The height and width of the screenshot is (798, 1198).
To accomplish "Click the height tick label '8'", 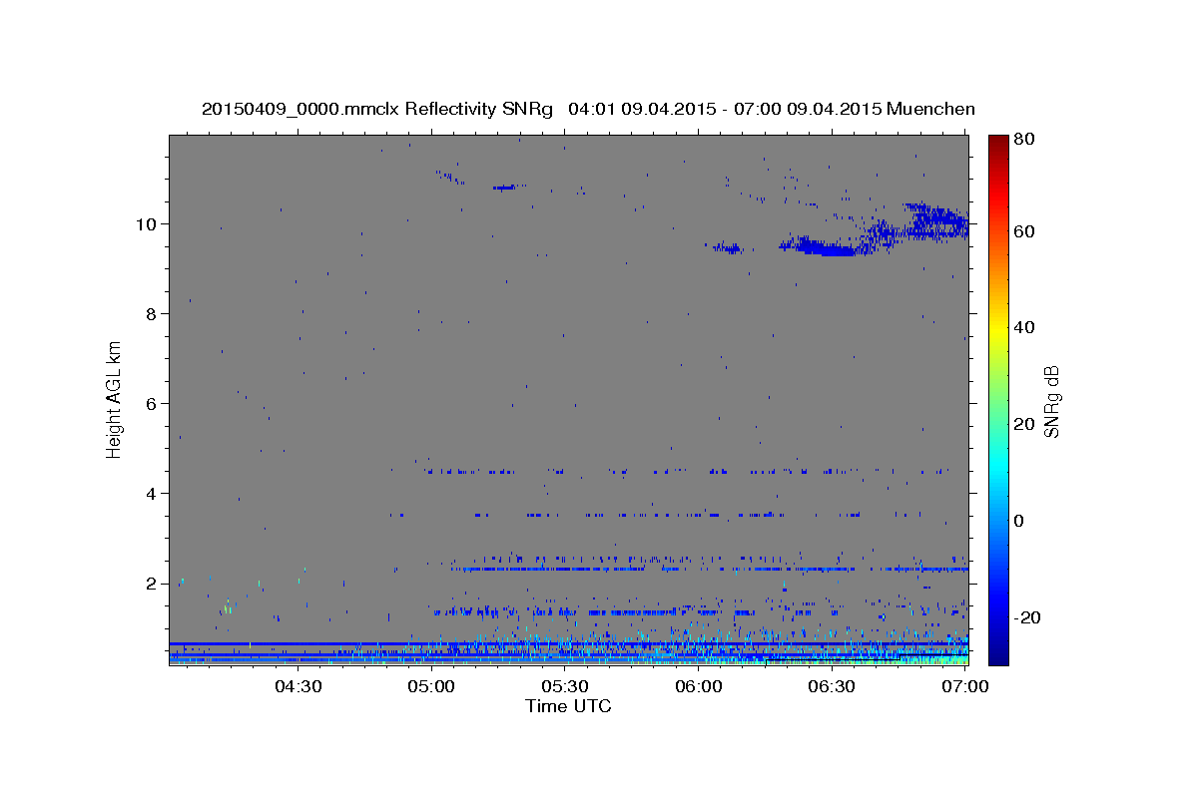I will 153,313.
